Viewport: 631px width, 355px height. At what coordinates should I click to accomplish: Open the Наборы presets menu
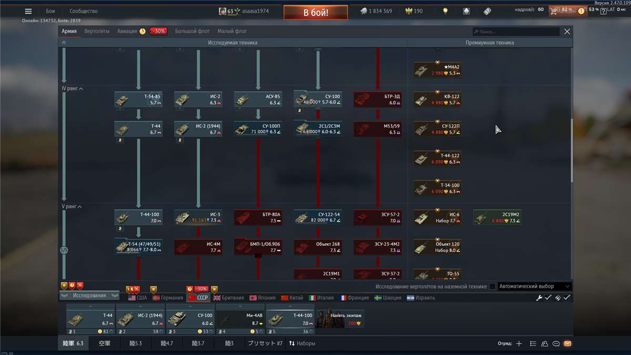[302, 343]
